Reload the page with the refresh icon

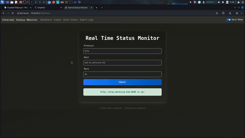13,13
